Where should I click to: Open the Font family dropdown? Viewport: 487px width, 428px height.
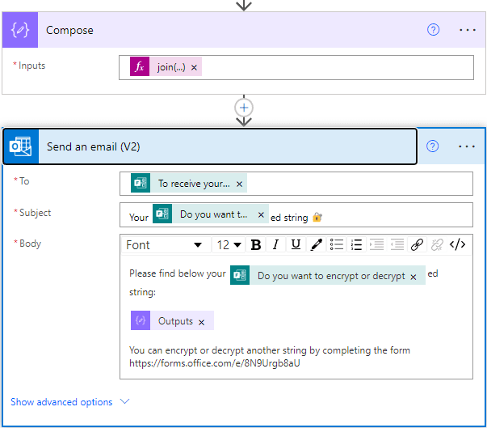click(164, 245)
